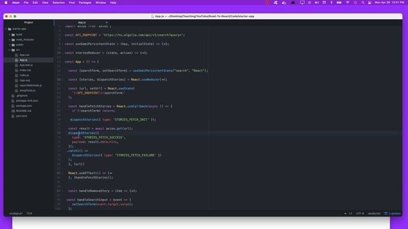Open the display mirroring menu bar icon

tap(302, 3)
